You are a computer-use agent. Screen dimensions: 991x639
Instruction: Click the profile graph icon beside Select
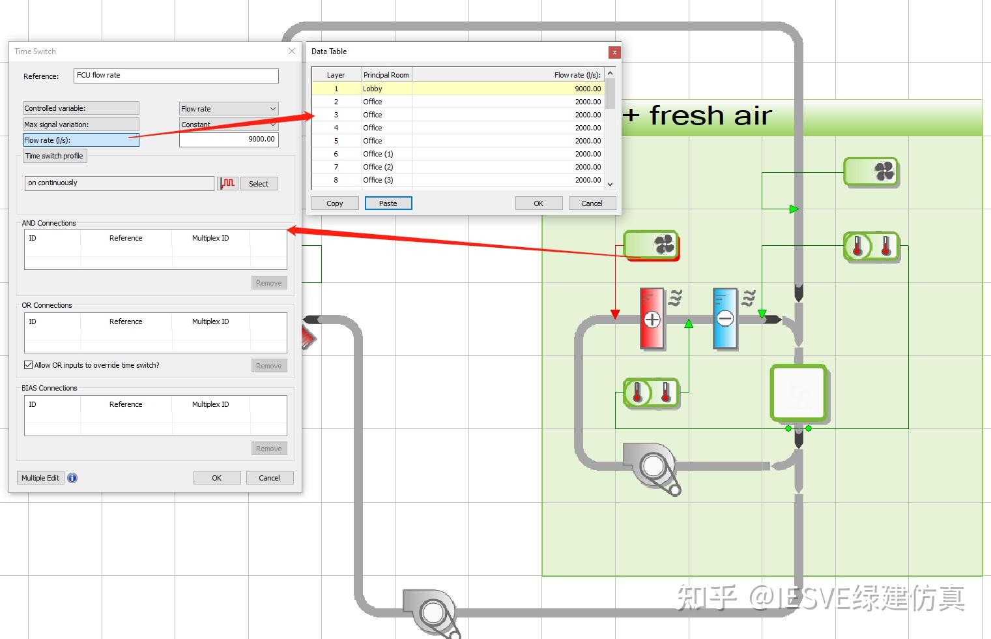(x=228, y=183)
